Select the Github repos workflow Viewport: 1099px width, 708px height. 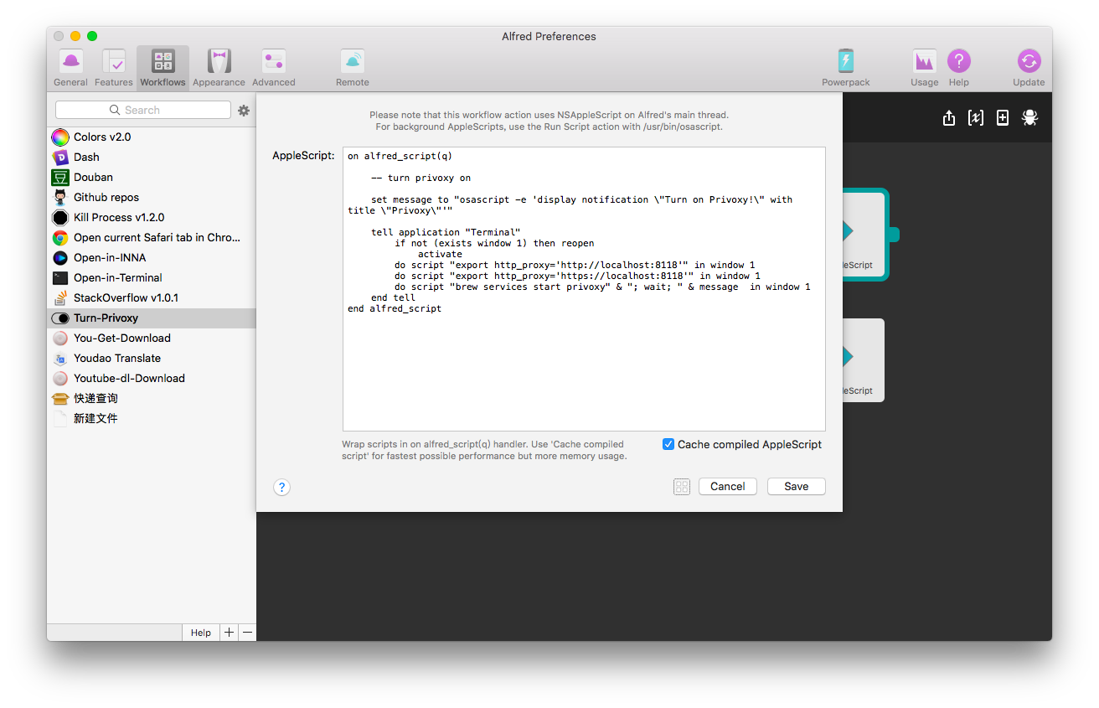[x=151, y=197]
